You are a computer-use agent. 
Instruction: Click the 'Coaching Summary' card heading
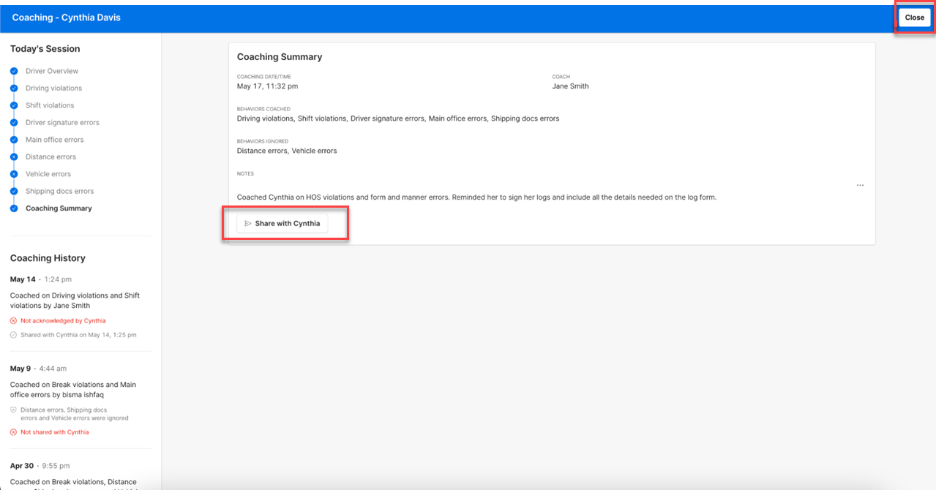pos(280,57)
